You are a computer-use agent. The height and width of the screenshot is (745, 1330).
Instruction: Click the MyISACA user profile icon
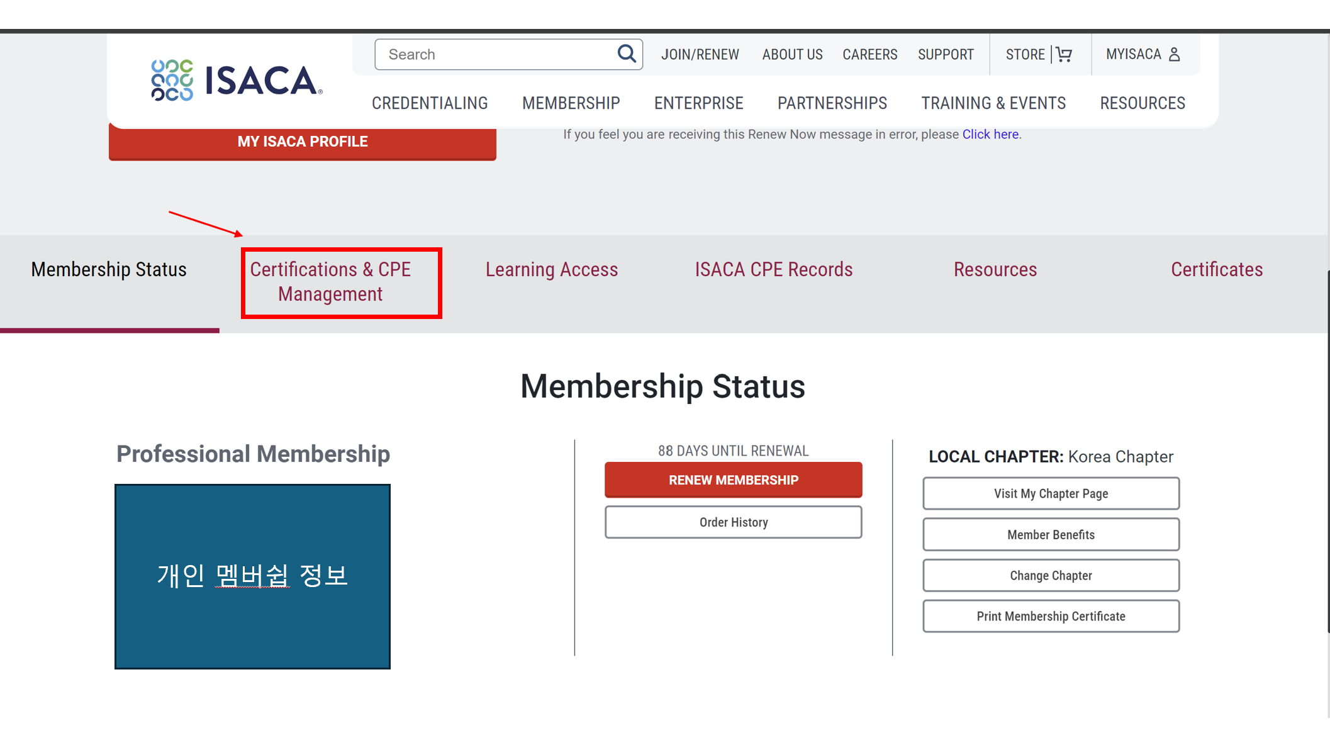(1174, 54)
